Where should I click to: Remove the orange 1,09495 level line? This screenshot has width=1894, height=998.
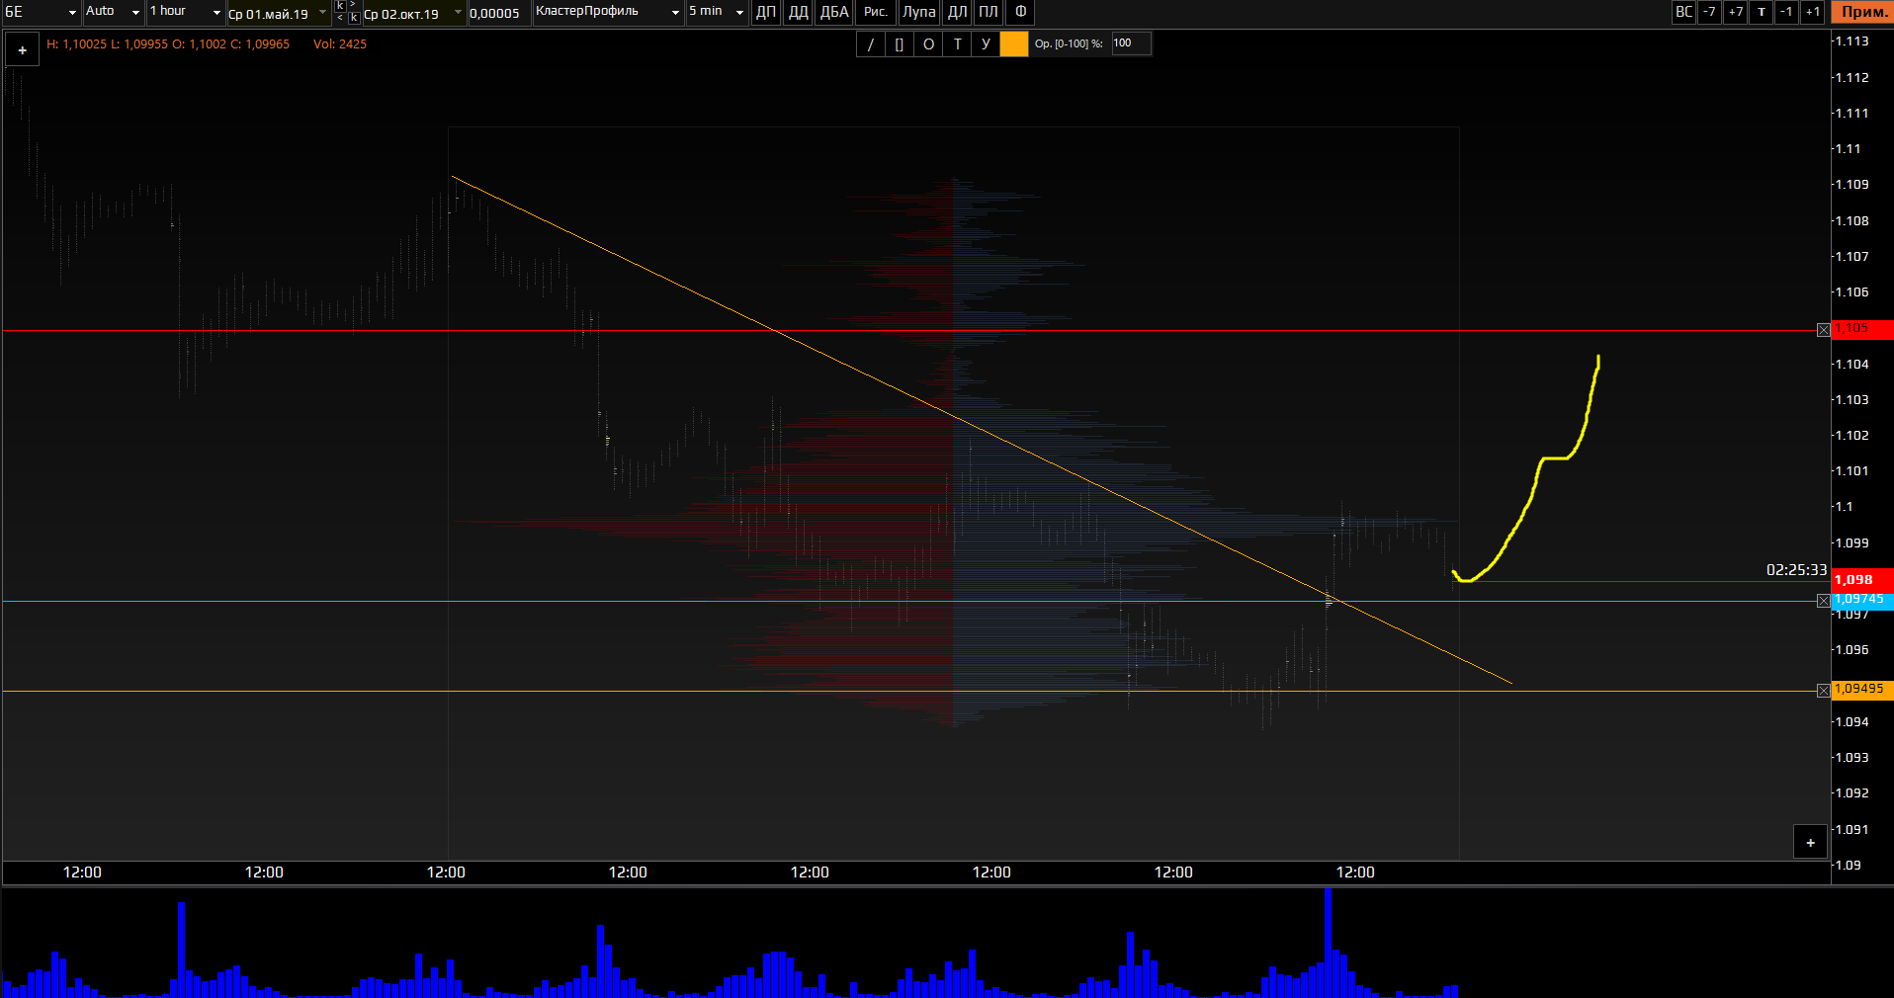pos(1823,691)
